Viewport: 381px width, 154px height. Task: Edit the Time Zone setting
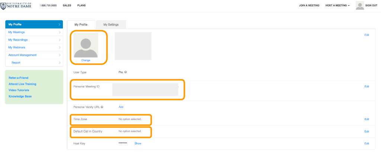tap(366, 119)
